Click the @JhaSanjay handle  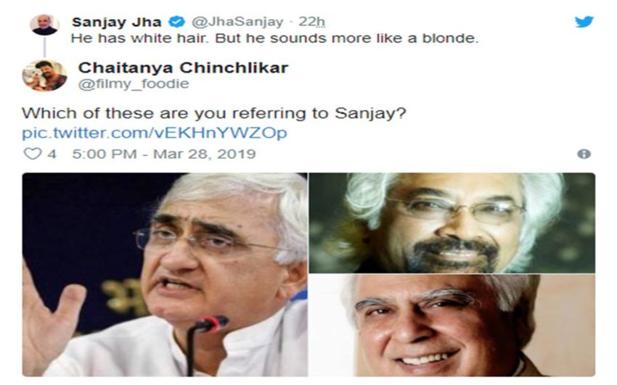(237, 22)
